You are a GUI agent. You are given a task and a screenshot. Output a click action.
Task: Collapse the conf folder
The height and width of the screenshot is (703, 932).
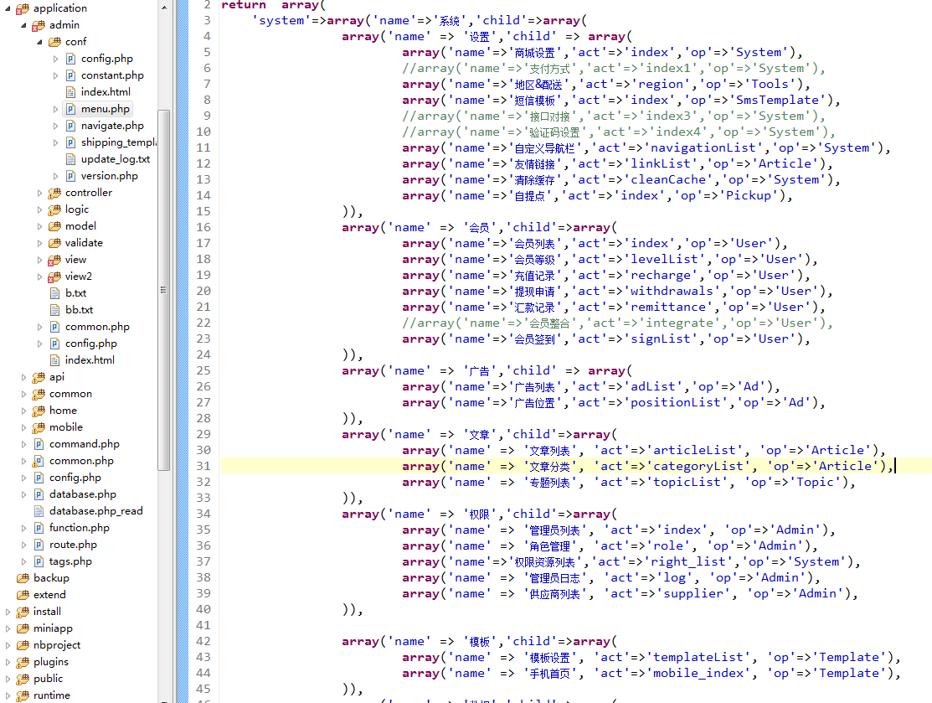point(40,42)
